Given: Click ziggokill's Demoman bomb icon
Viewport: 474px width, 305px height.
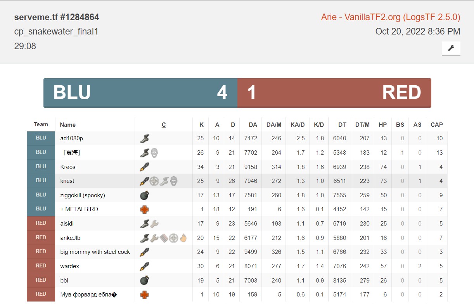Looking at the screenshot, I should click(144, 195).
